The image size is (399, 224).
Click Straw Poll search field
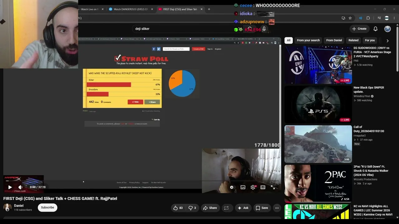(176, 49)
